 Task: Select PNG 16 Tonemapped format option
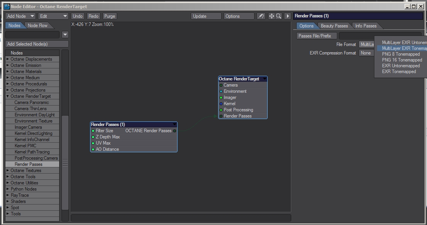pos(402,60)
